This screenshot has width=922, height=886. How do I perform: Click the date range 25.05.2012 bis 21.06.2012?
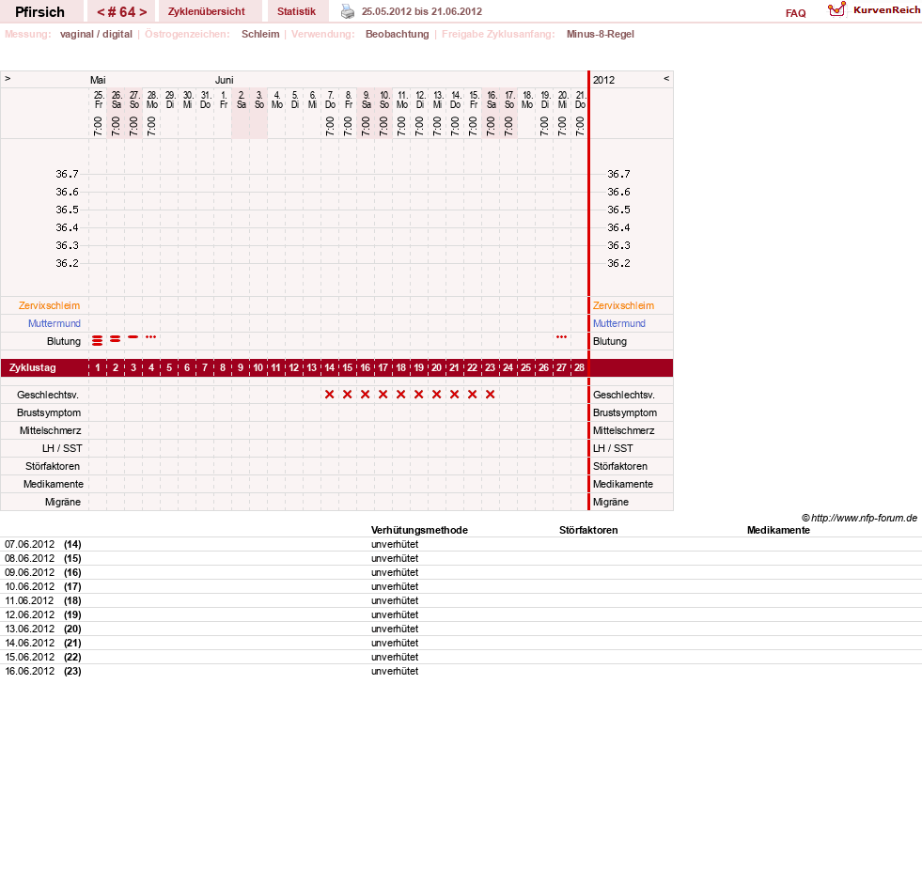pos(422,12)
